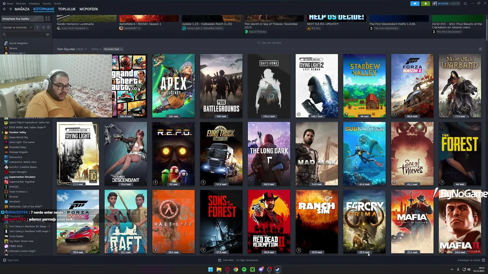Open the Görünüm menu

pos(21,3)
